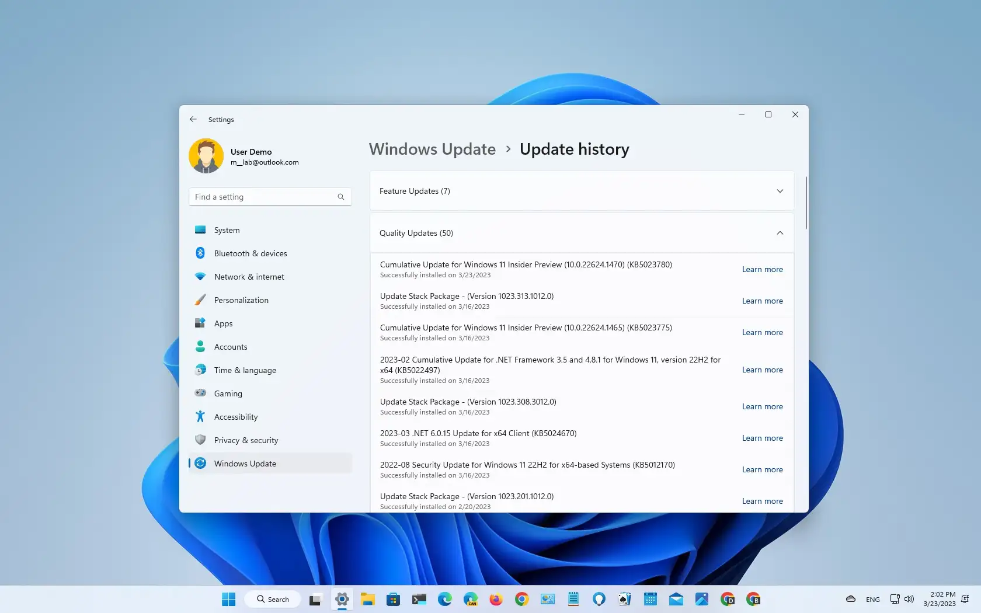This screenshot has width=981, height=613.
Task: Open Chrome Dev from taskbar
Action: [x=728, y=599]
